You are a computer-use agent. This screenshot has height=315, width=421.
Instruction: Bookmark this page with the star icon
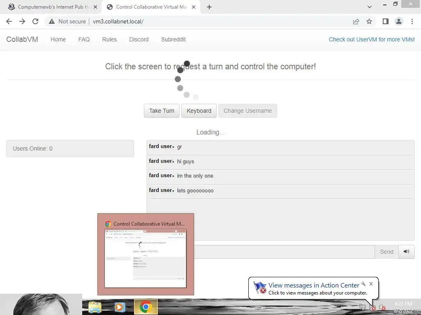pyautogui.click(x=369, y=21)
